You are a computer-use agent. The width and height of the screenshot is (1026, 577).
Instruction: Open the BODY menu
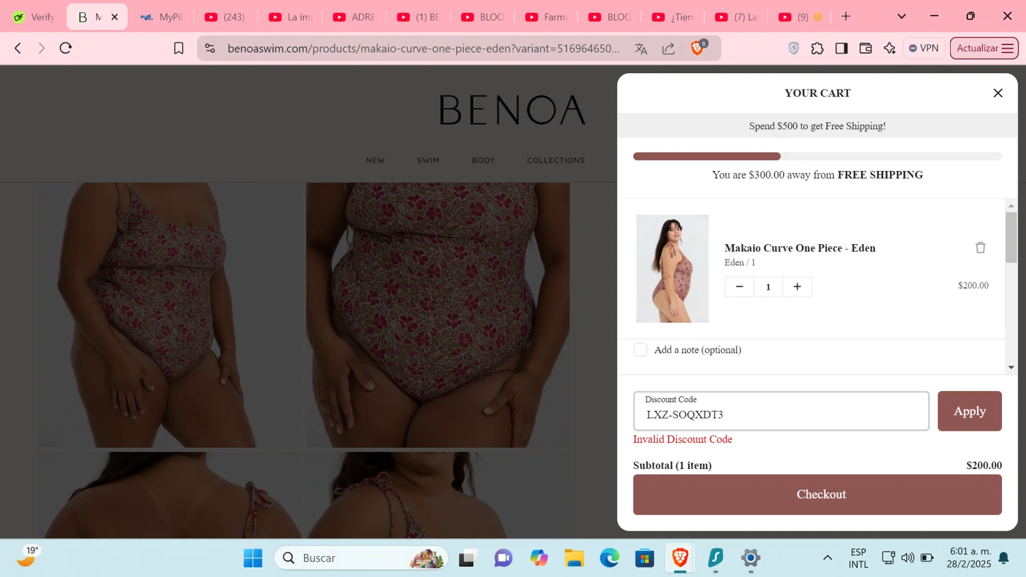(x=483, y=161)
